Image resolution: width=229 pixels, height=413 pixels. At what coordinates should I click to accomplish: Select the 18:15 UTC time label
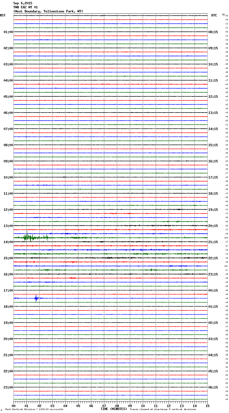[213, 194]
